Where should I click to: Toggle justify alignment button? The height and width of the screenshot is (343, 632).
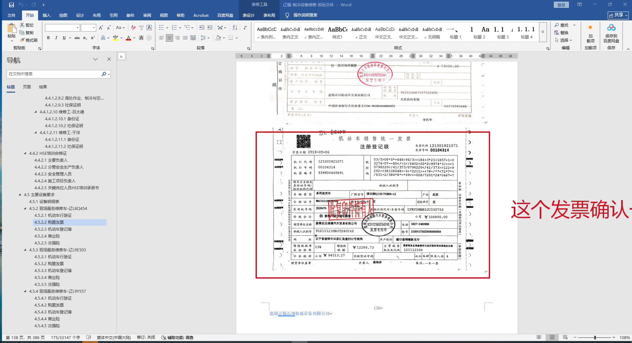(185, 38)
